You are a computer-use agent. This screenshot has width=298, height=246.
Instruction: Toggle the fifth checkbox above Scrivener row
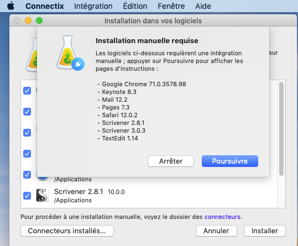(x=27, y=175)
